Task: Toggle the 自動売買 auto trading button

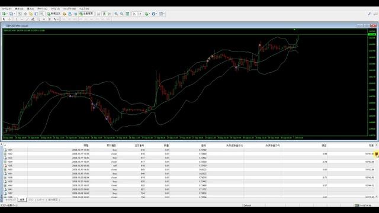Action: (86, 14)
